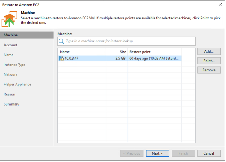This screenshot has height=162, width=226.
Task: Click the Point... button
Action: pyautogui.click(x=209, y=61)
